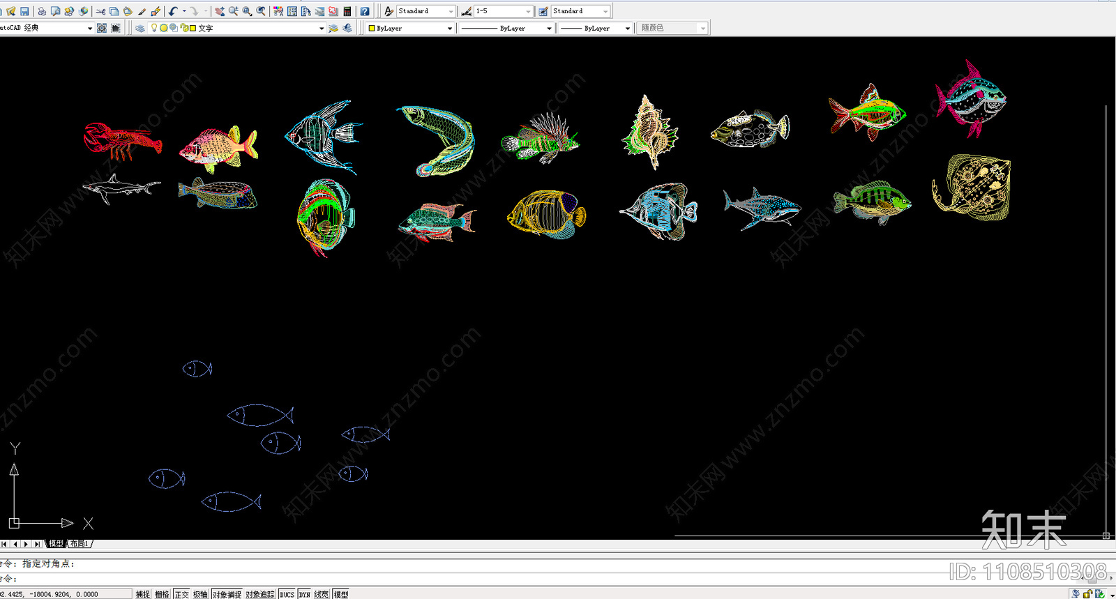
Task: Save the drawing with the floppy disk icon
Action: click(24, 11)
